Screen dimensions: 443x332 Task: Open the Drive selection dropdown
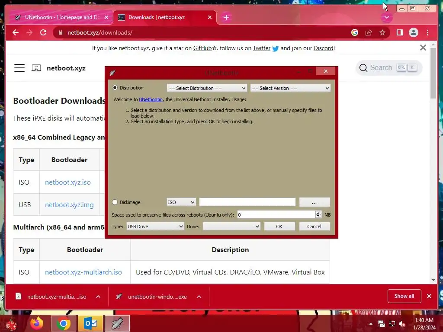[231, 227]
